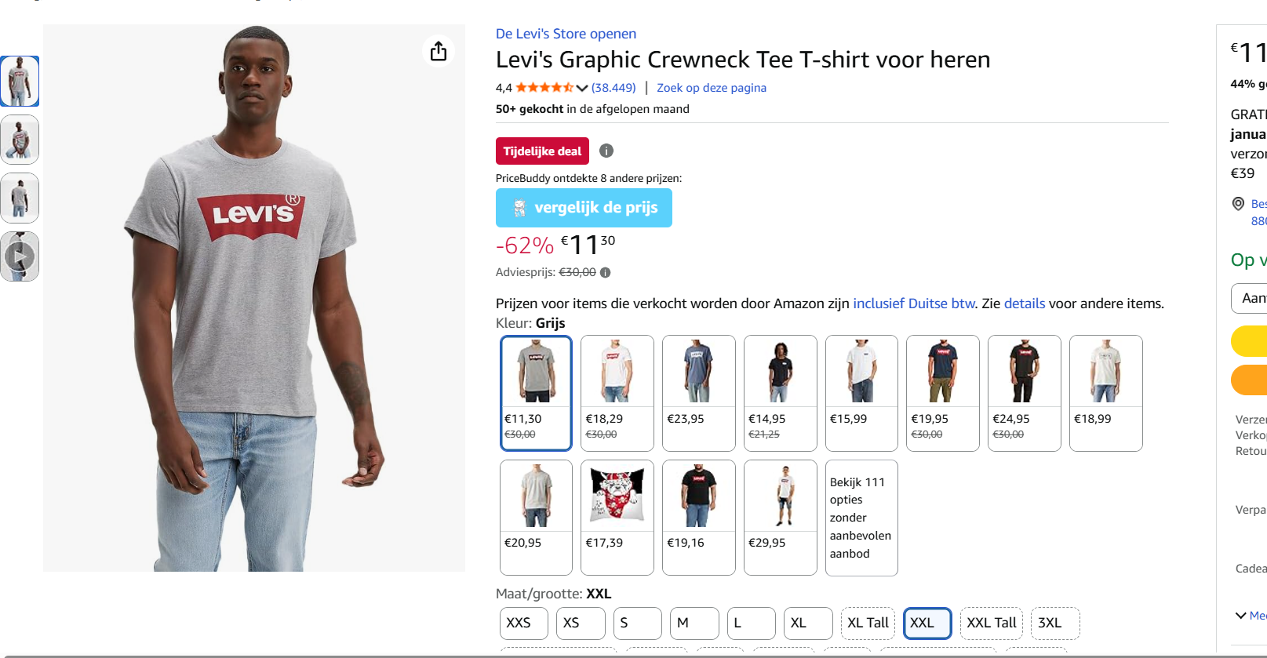Select size M
1267x658 pixels.
[x=694, y=623]
